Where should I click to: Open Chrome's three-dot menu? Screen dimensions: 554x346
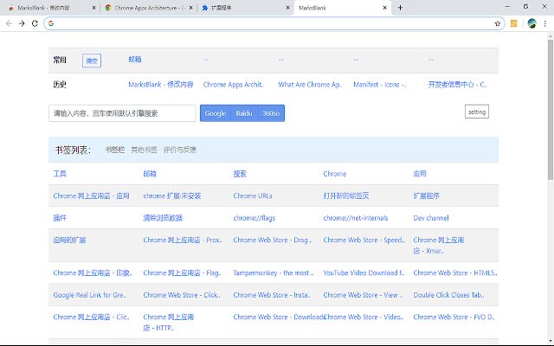tap(545, 23)
